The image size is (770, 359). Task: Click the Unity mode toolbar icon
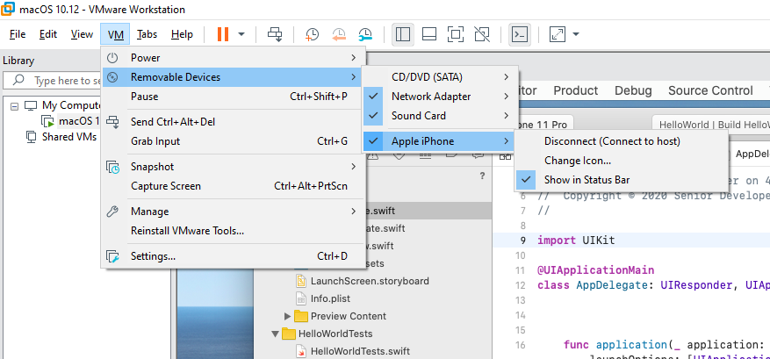tap(482, 34)
